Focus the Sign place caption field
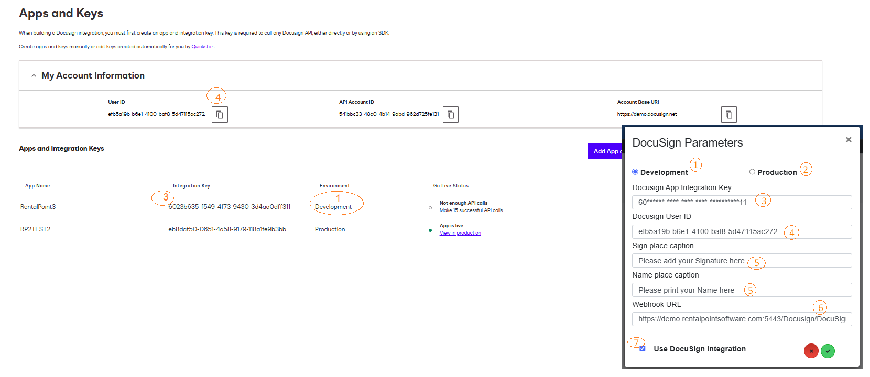Viewport: 870px width, 377px height. click(742, 261)
